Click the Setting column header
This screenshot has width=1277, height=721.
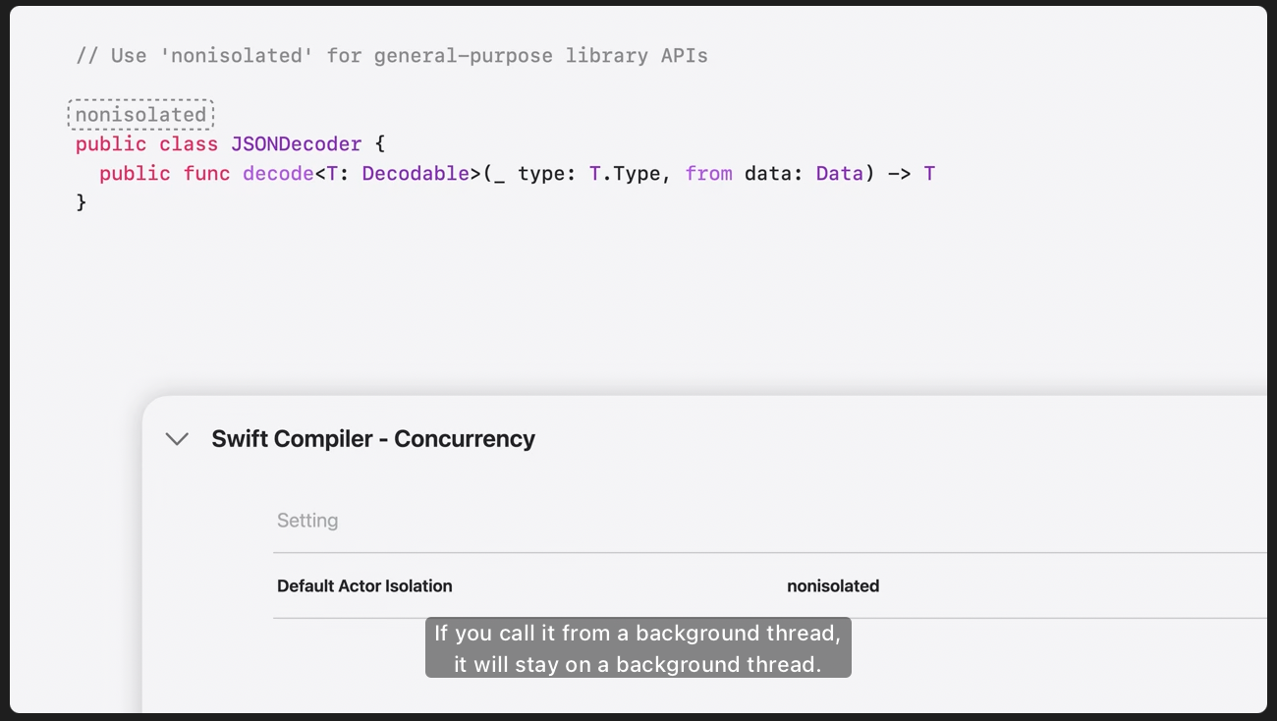[x=307, y=521]
